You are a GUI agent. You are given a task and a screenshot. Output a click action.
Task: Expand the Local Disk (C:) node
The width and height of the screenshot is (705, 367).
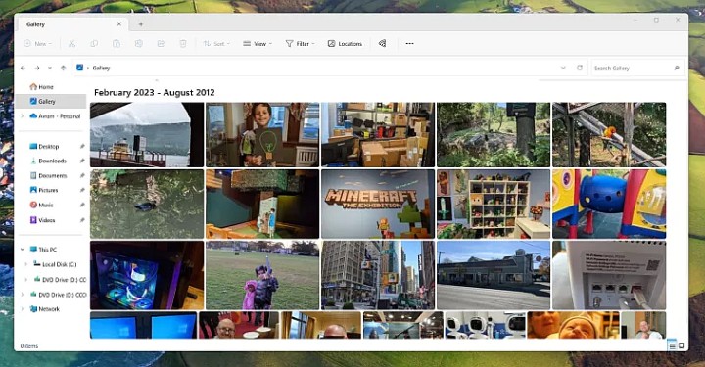[25, 264]
